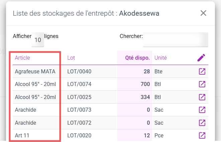Viewport: 221px width, 142px height.
Task: Open details for lot LOT/0020
Action: coord(202,135)
